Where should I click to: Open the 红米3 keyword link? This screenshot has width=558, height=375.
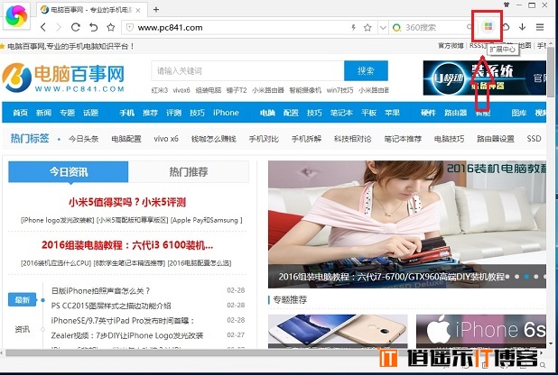[159, 90]
